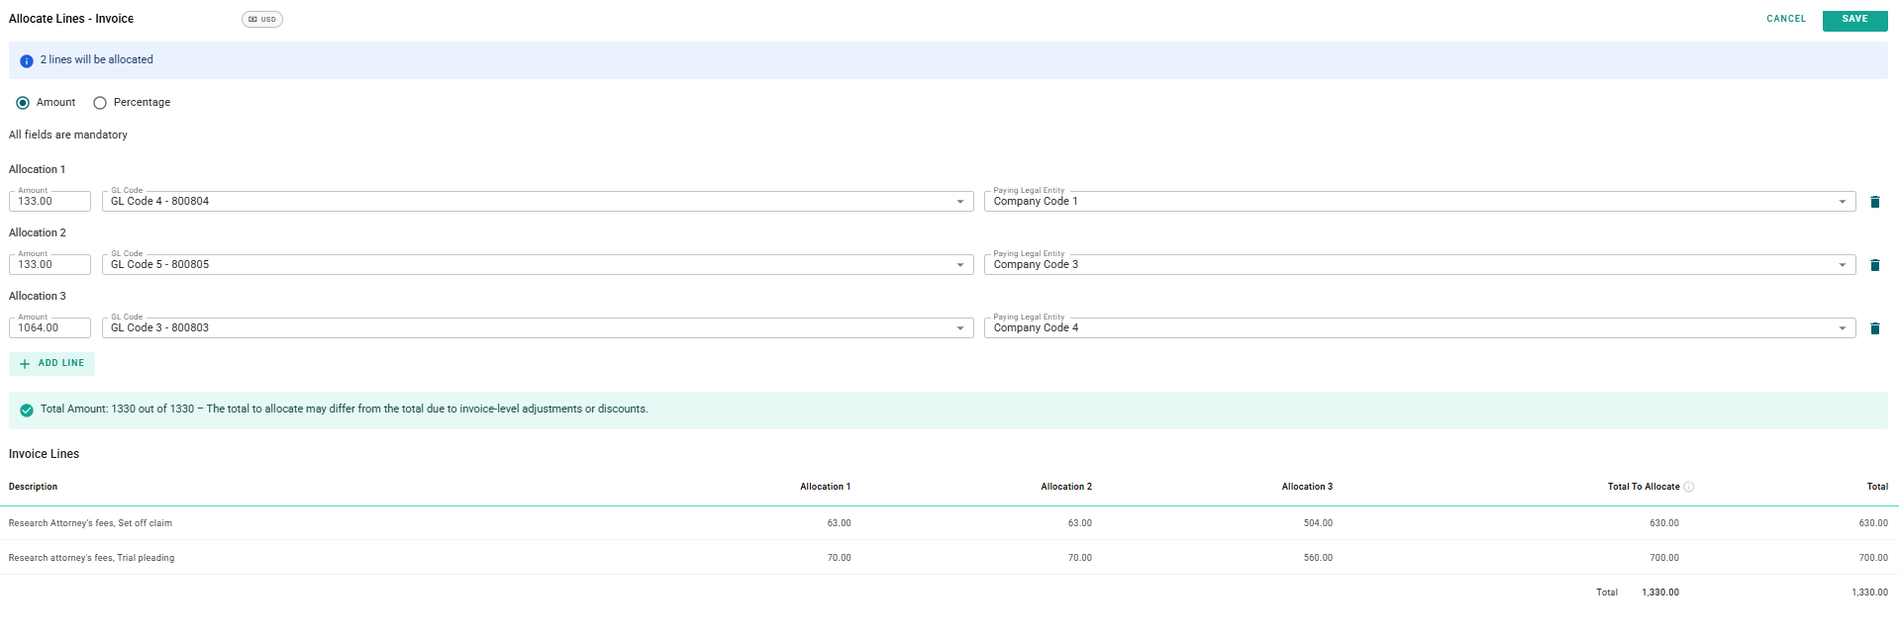Edit Allocation 2 amount field 133.00
This screenshot has height=639, width=1899.
point(50,265)
